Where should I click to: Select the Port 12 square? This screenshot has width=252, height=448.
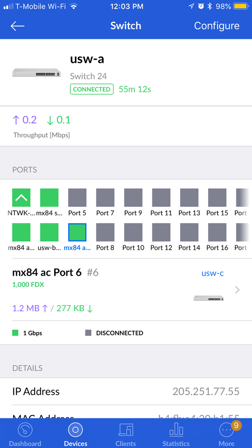pos(161,232)
